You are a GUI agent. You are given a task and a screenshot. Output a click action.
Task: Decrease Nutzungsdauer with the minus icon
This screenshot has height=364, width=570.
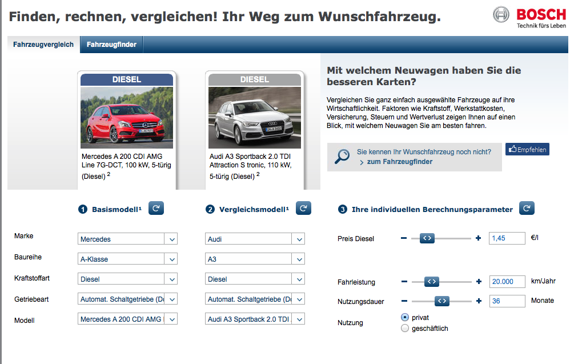coord(404,301)
